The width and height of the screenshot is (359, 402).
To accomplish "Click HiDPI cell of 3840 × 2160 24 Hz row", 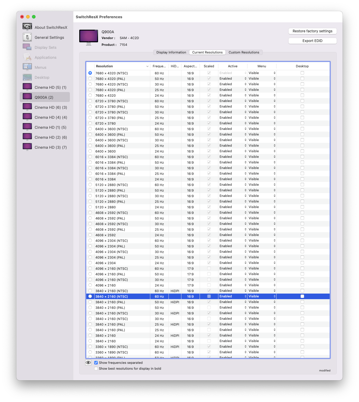I will pyautogui.click(x=175, y=335).
